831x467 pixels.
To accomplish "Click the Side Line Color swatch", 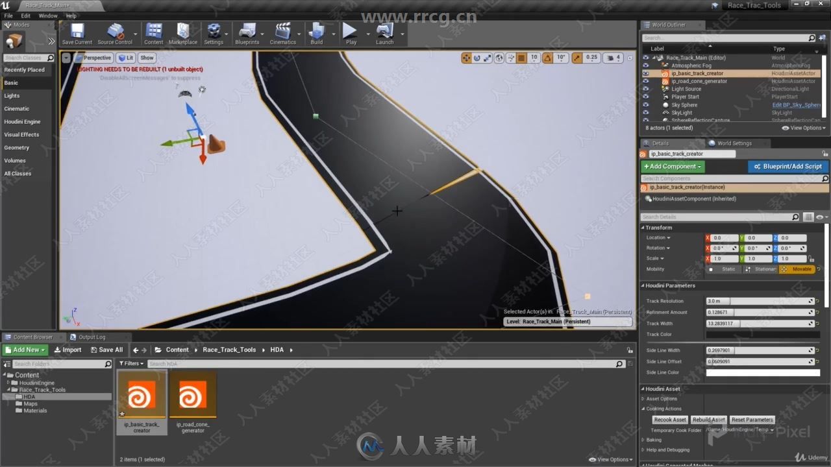I will [763, 373].
